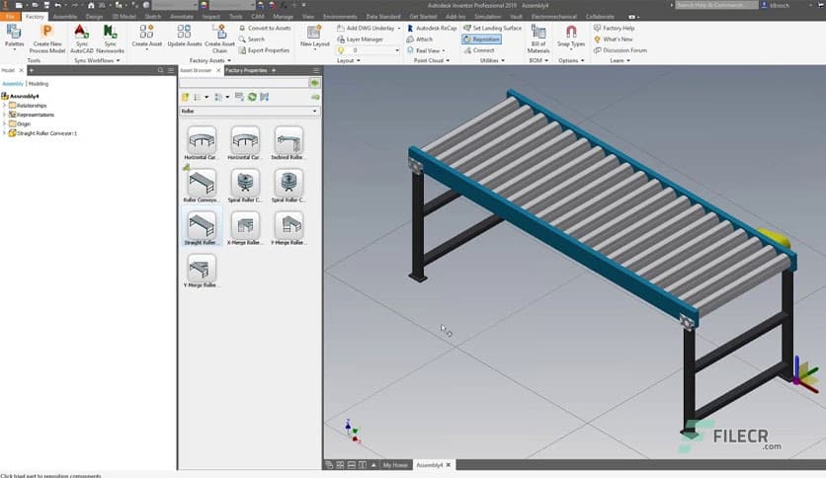Viewport: 826px width, 478px height.
Task: Click Autodesk ReCap
Action: (x=432, y=28)
